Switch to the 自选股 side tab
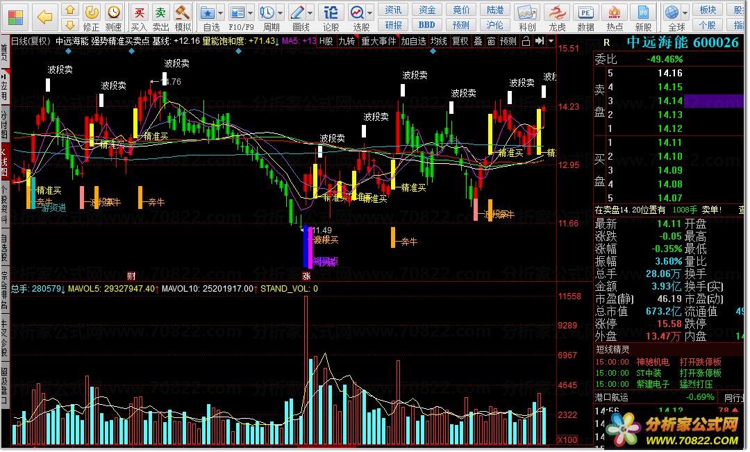750x452 pixels. point(4,247)
